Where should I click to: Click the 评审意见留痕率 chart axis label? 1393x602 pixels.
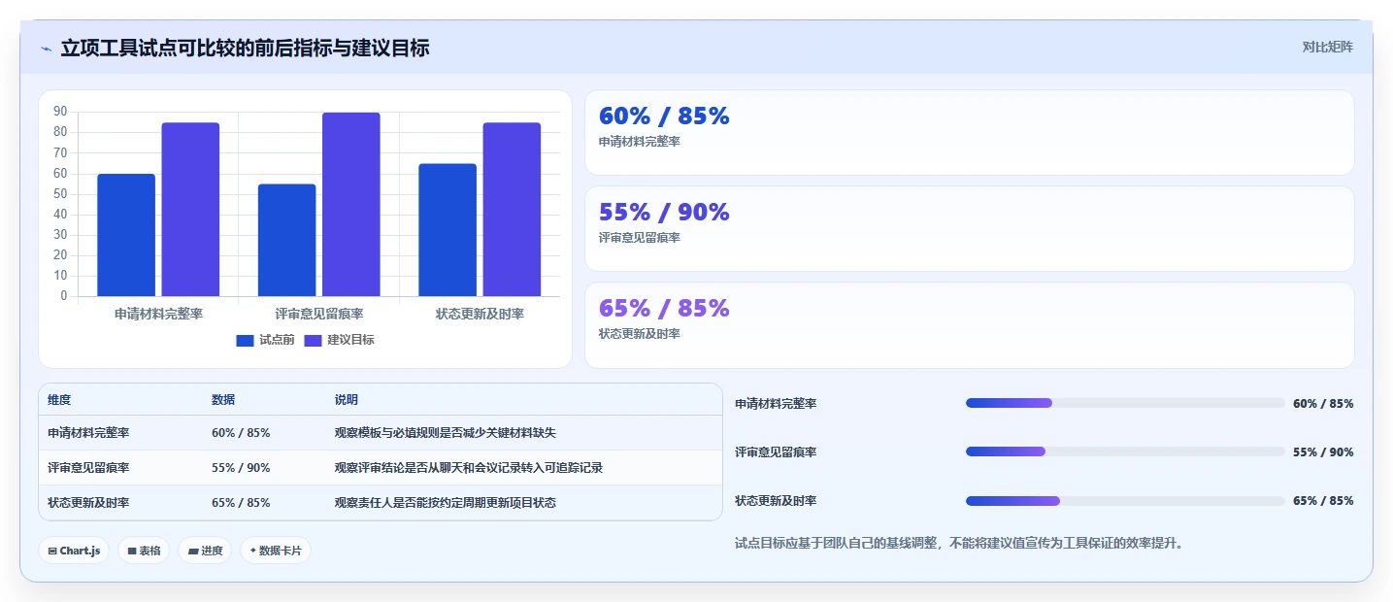(319, 315)
